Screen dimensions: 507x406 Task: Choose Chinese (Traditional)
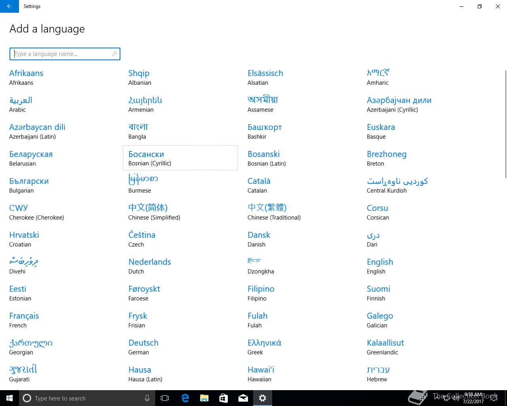point(299,212)
